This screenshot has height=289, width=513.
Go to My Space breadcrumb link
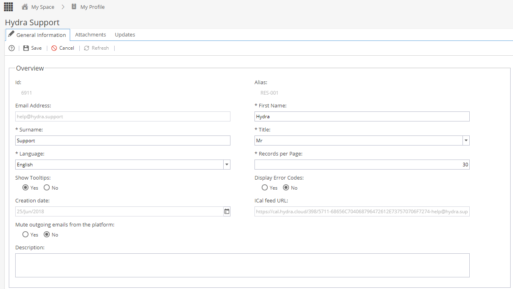tap(42, 7)
